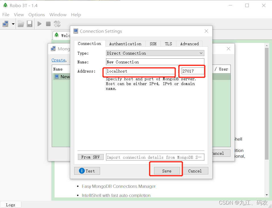272x208 pixels.
Task: Minimize the Robo 3T window
Action: [231, 5]
